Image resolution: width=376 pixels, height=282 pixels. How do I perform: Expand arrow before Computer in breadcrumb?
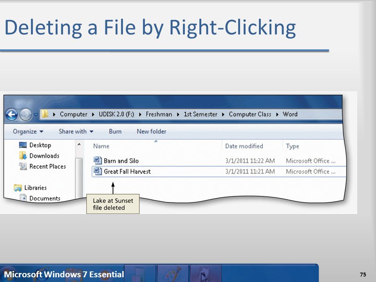[x=54, y=115]
